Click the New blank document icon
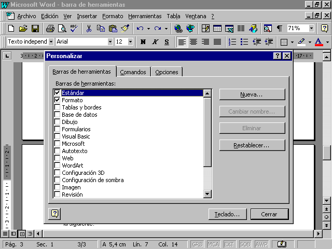 (11, 28)
